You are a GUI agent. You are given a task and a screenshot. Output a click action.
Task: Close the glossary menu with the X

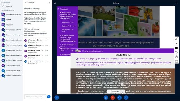(58, 9)
